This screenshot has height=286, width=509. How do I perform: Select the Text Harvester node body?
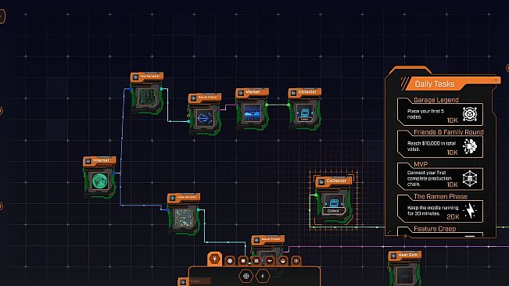click(x=147, y=98)
